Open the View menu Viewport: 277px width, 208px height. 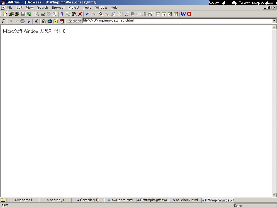pyautogui.click(x=30, y=7)
